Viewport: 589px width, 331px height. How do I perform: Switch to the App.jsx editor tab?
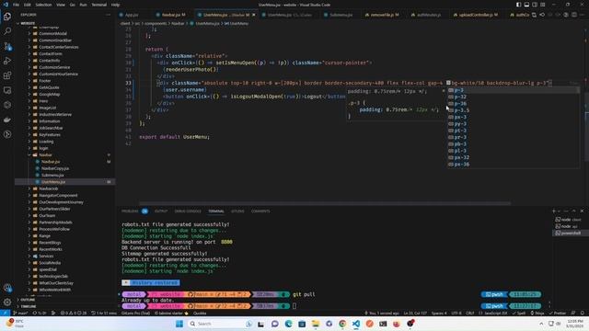[132, 15]
